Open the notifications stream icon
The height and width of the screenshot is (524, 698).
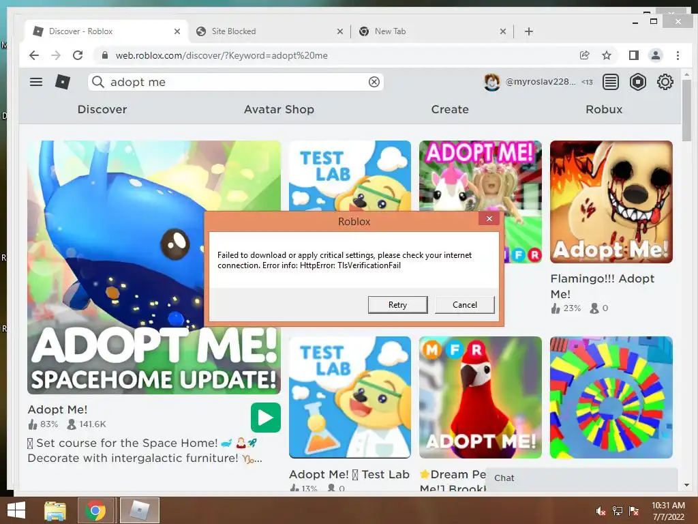tap(610, 82)
